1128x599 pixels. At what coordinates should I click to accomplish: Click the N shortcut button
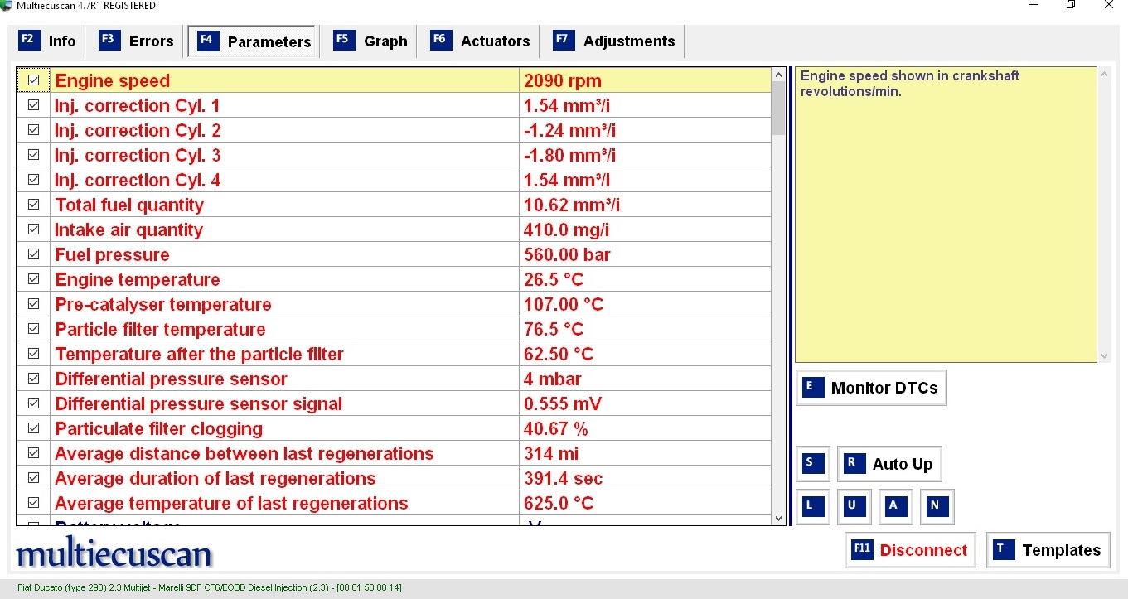point(937,506)
